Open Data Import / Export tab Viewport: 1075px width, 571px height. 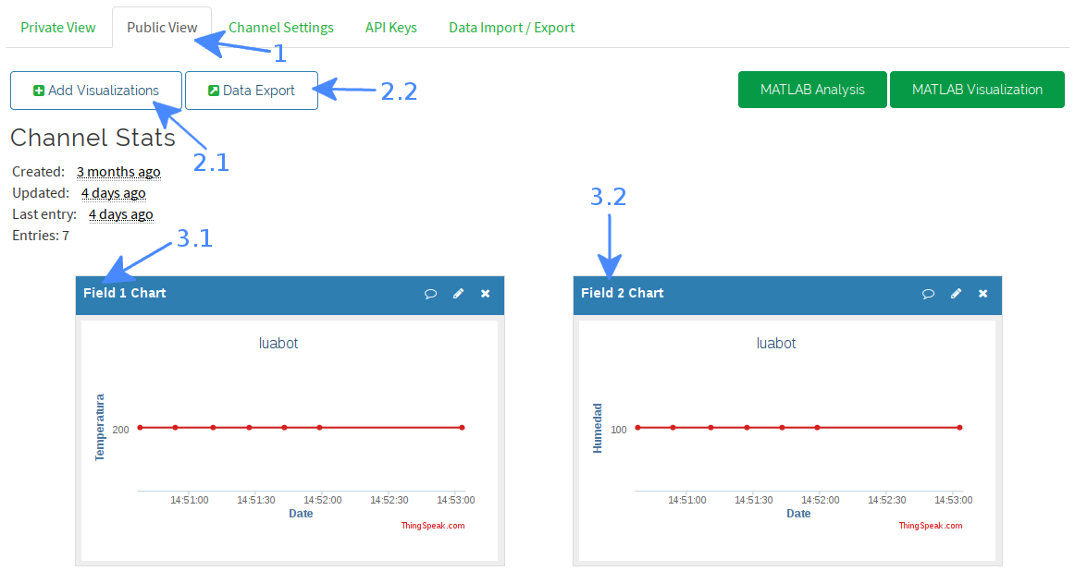(512, 28)
